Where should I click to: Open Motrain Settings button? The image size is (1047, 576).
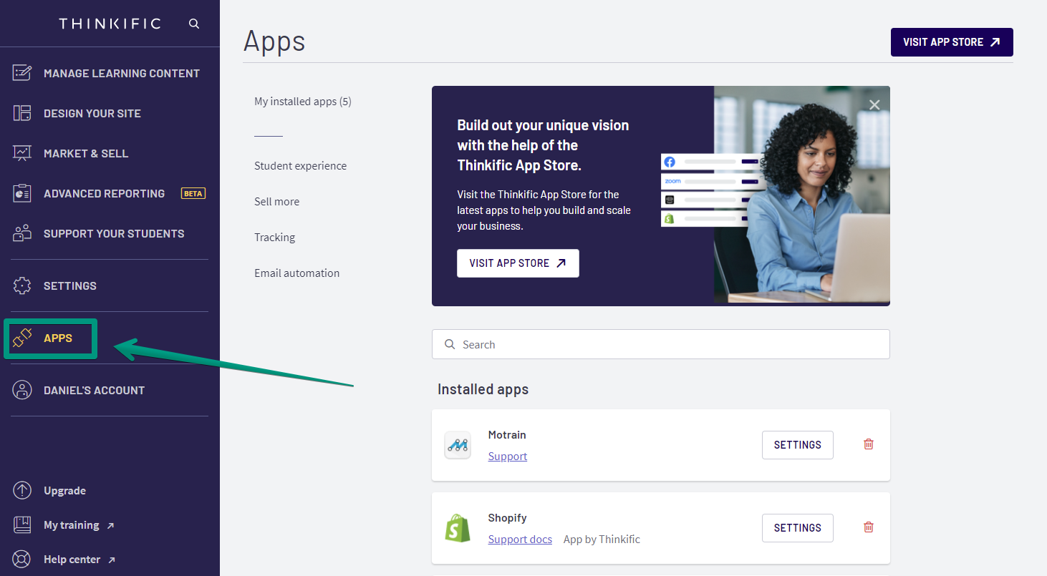coord(798,445)
